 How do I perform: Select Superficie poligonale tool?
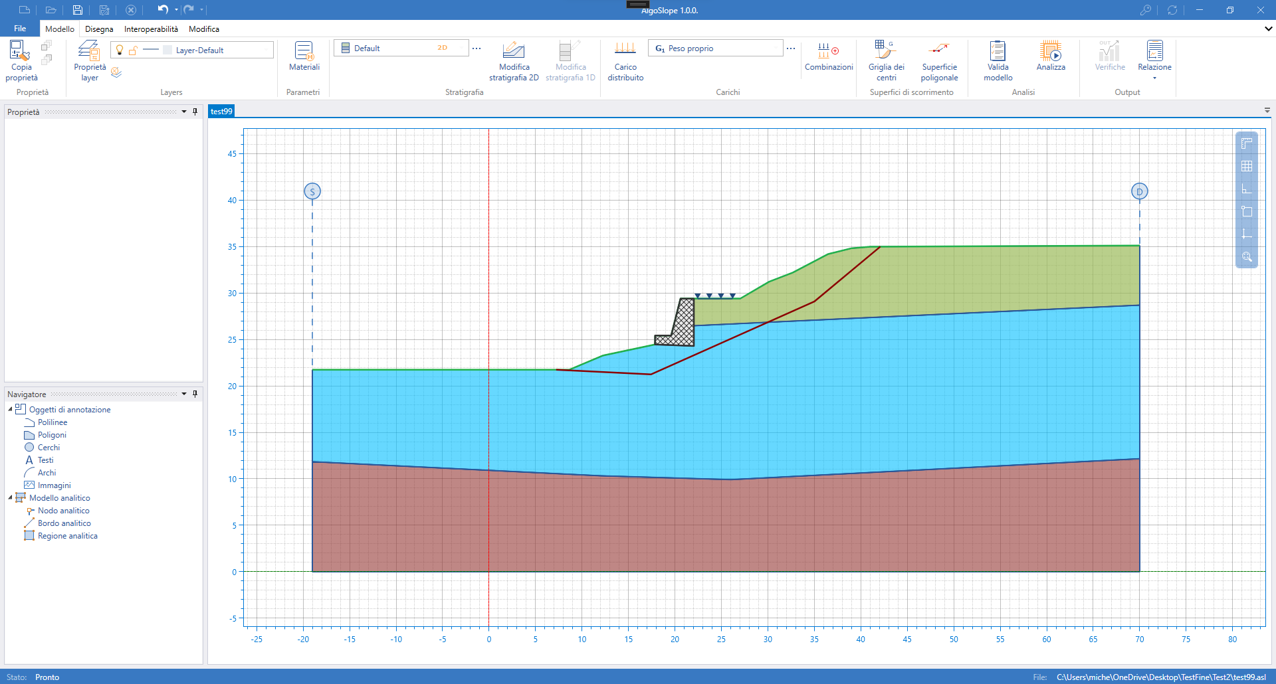pyautogui.click(x=939, y=61)
